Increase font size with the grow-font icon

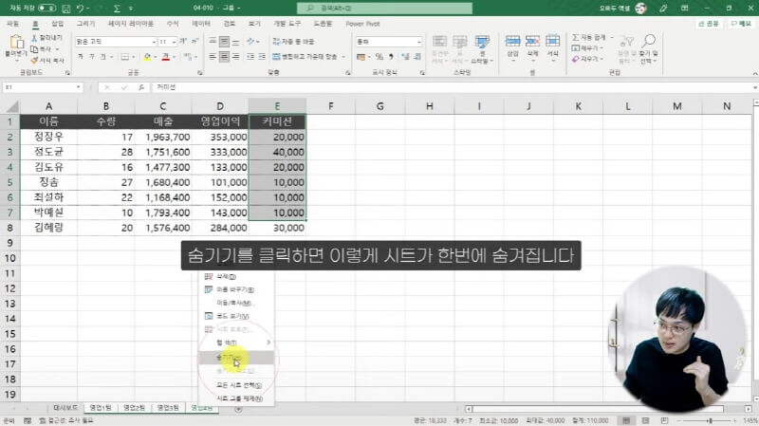click(x=183, y=42)
